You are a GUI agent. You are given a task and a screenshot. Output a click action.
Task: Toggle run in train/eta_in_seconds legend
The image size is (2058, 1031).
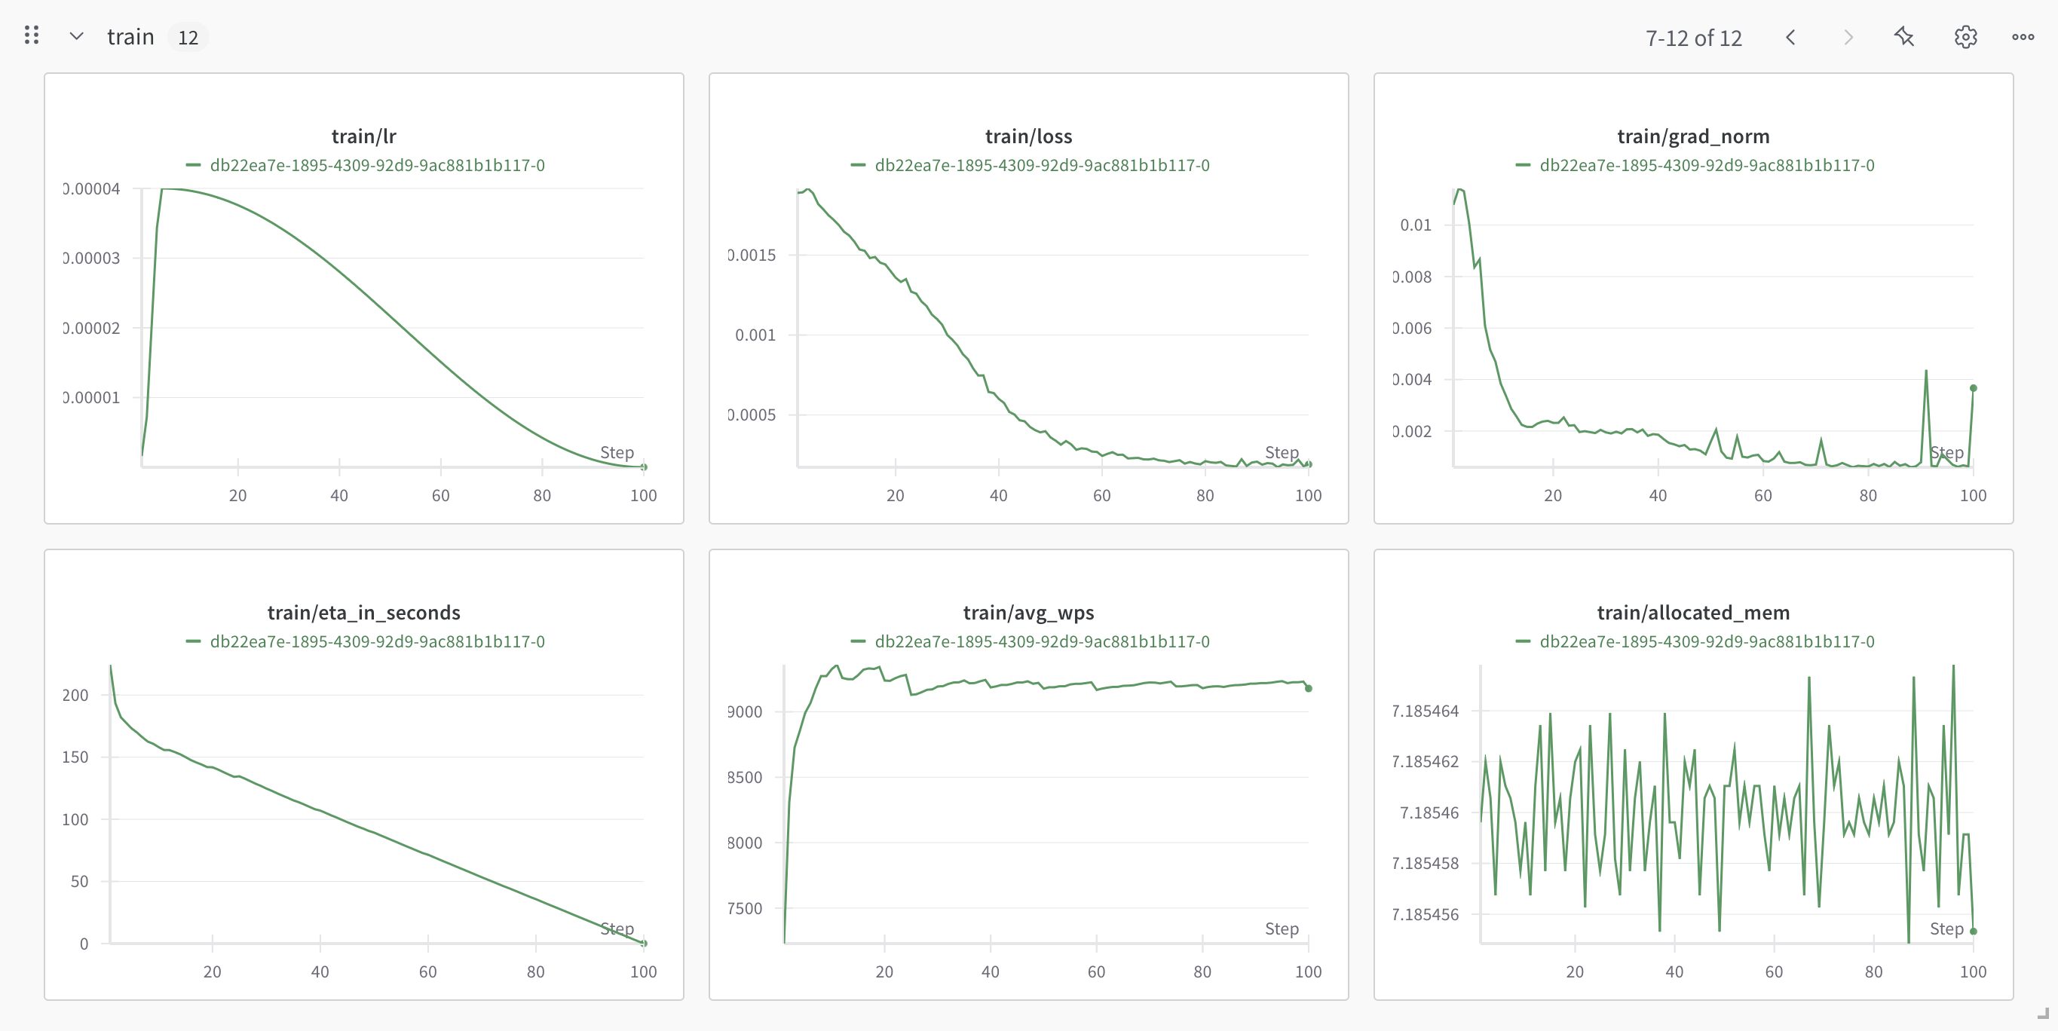[376, 641]
